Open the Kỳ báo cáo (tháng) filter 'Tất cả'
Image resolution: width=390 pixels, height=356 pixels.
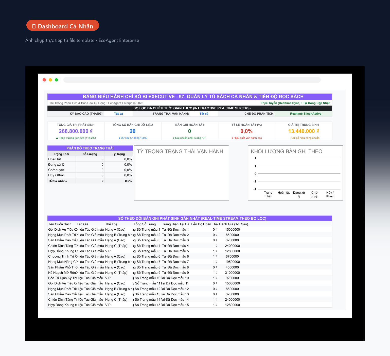(x=118, y=114)
